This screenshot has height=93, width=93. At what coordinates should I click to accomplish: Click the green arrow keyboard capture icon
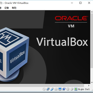pyautogui.click(x=76, y=89)
